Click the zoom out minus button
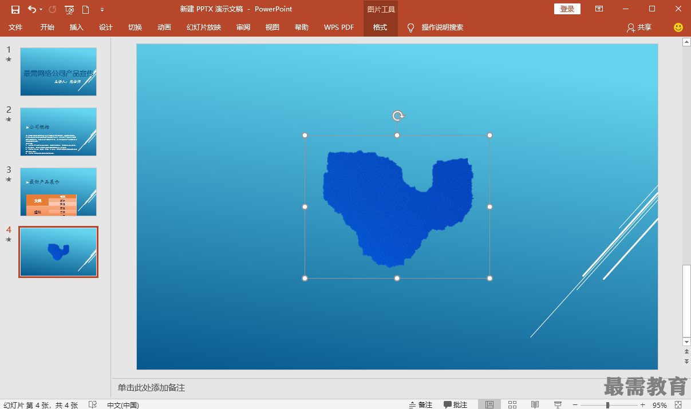The height and width of the screenshot is (409, 691). pyautogui.click(x=575, y=404)
